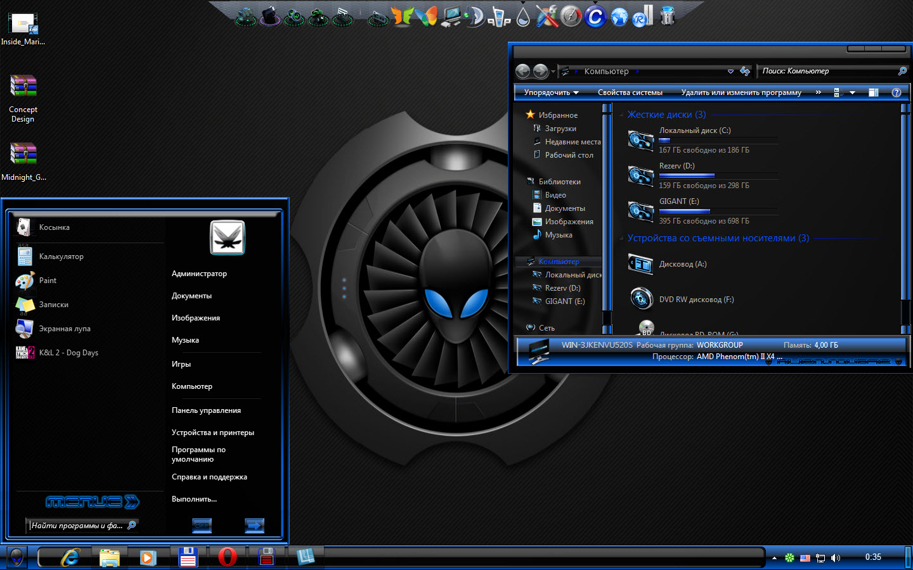Select Concept Design archive on desktop
913x570 pixels.
[23, 99]
